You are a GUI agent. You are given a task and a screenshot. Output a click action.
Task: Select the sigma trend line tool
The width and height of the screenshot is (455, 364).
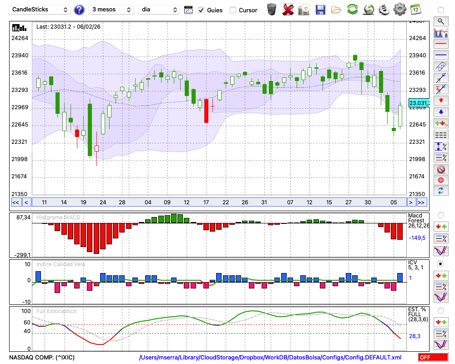pos(441,89)
